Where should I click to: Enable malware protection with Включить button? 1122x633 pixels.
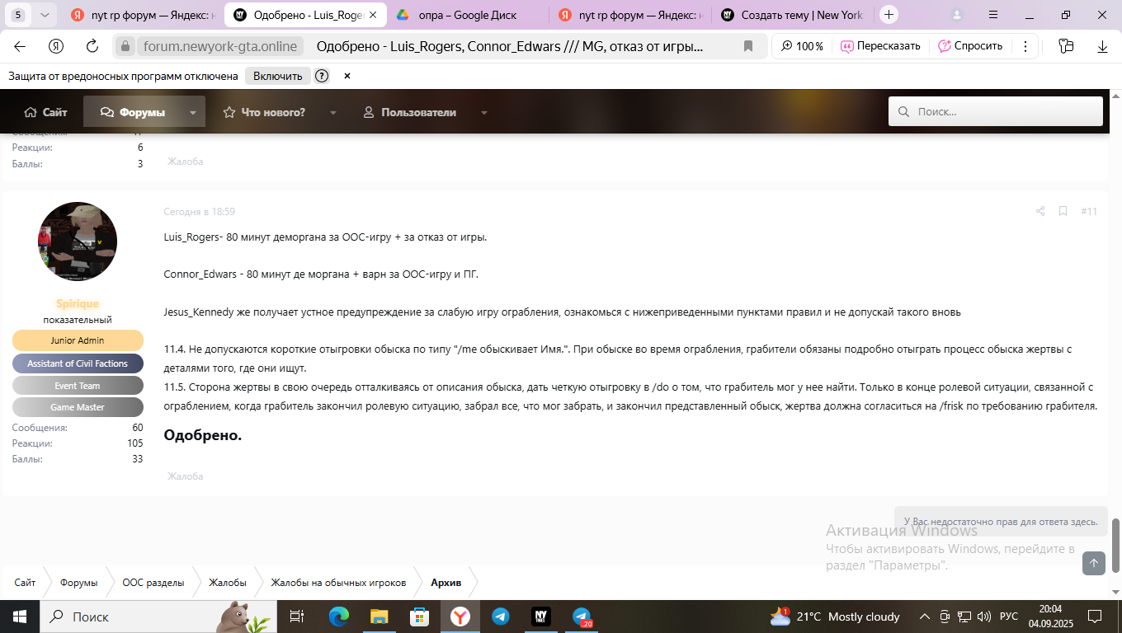[277, 76]
